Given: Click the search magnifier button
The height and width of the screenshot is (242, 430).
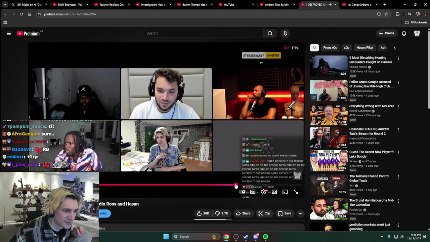Looking at the screenshot, I should (x=270, y=33).
